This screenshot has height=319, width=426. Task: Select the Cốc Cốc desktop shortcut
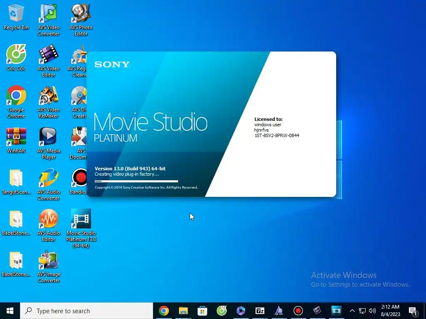click(x=16, y=58)
